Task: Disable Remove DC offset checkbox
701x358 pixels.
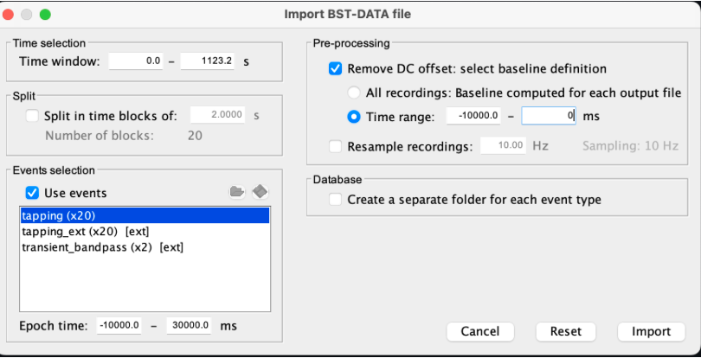Action: pos(335,69)
